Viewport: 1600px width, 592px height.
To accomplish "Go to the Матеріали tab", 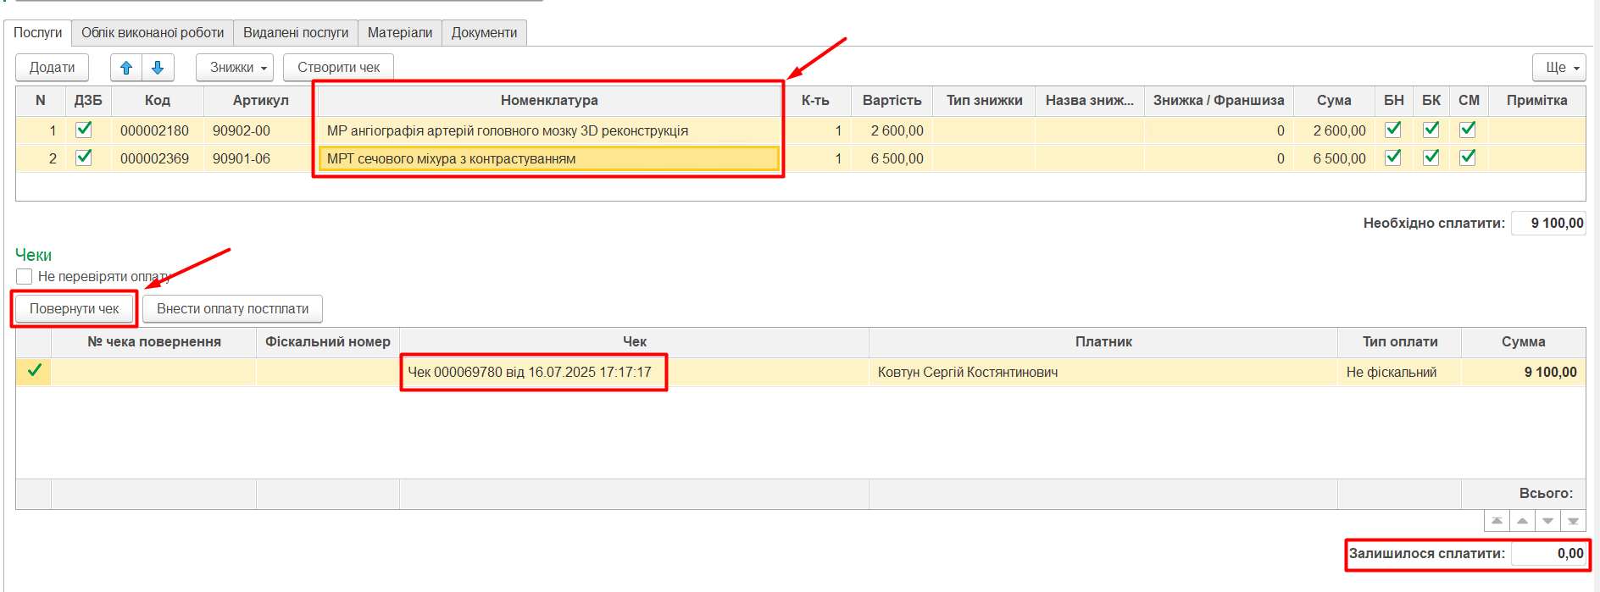I will click(x=400, y=33).
